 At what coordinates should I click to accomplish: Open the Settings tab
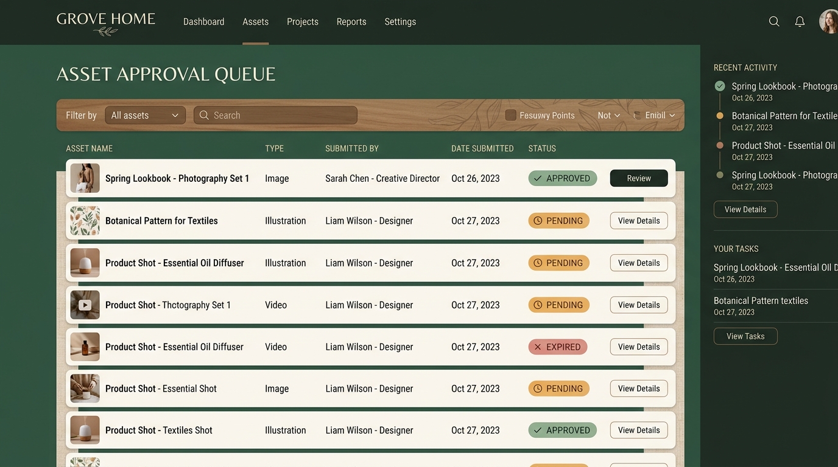(400, 21)
